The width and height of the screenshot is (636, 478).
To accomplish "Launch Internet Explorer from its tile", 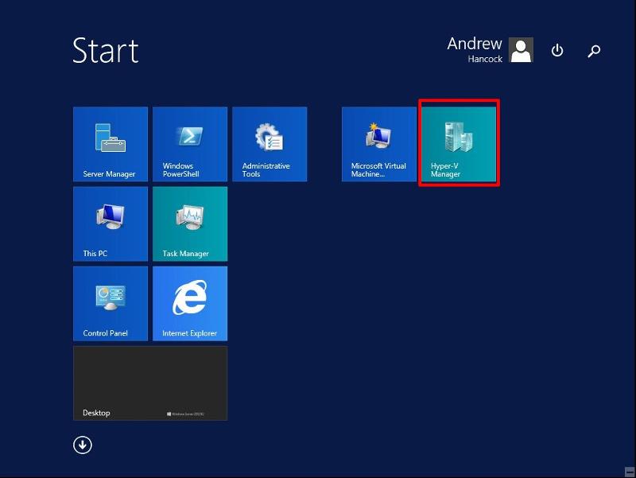I will point(190,303).
